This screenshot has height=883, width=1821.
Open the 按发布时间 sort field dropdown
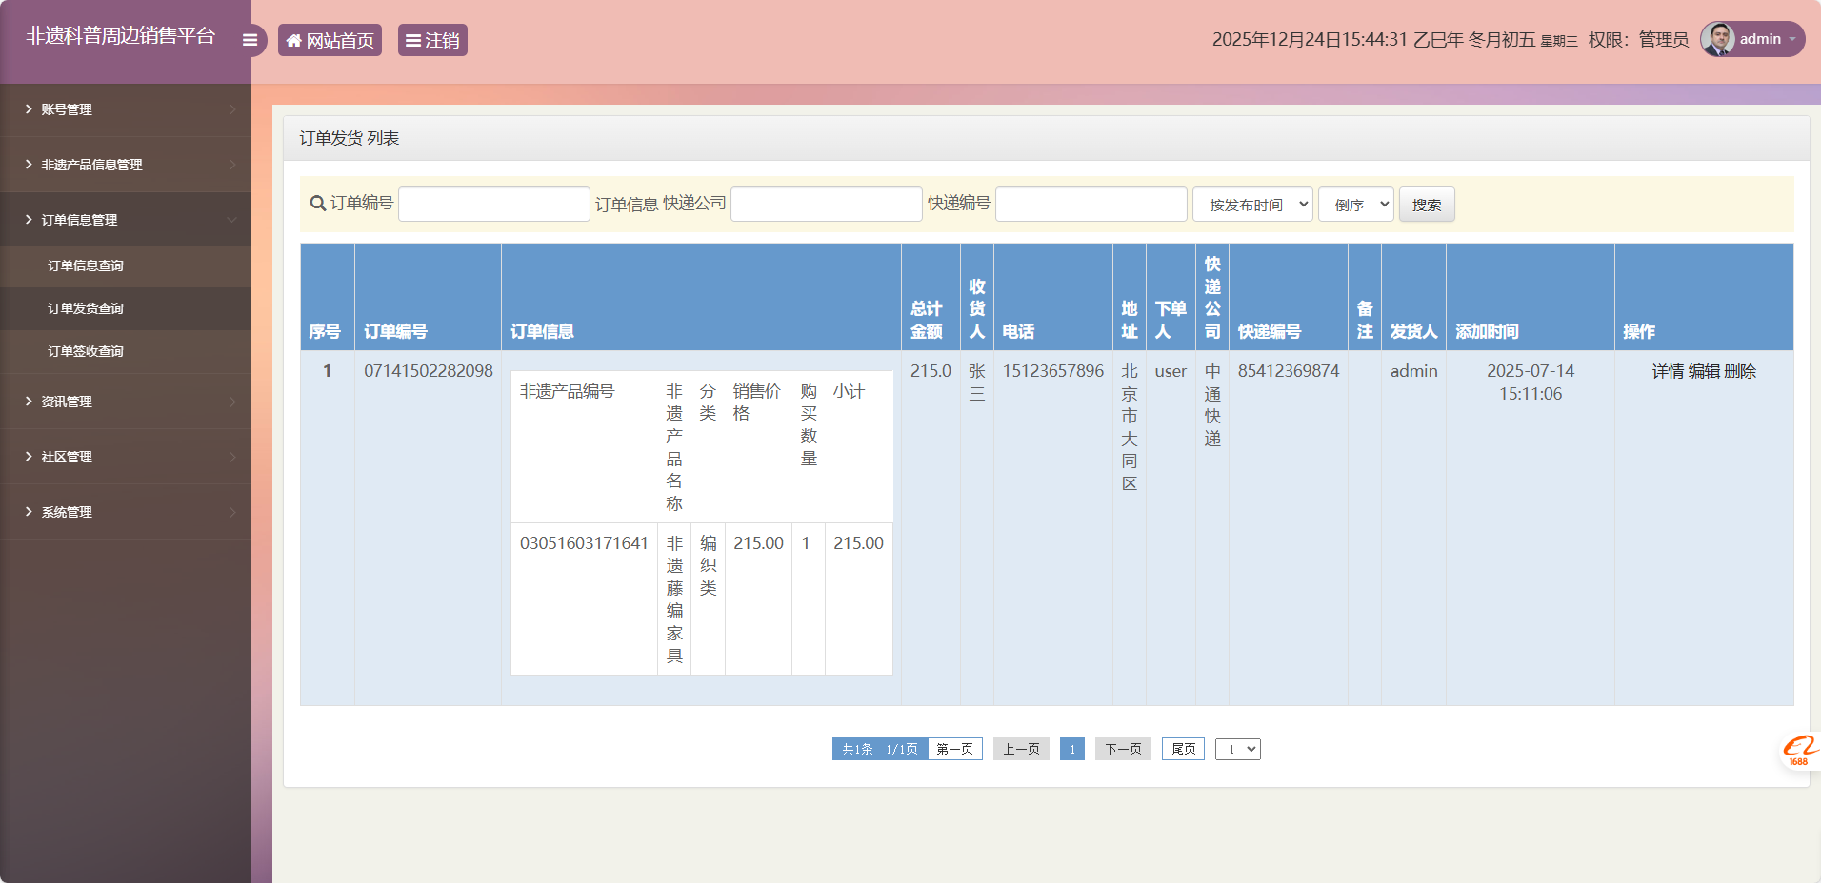1251,204
